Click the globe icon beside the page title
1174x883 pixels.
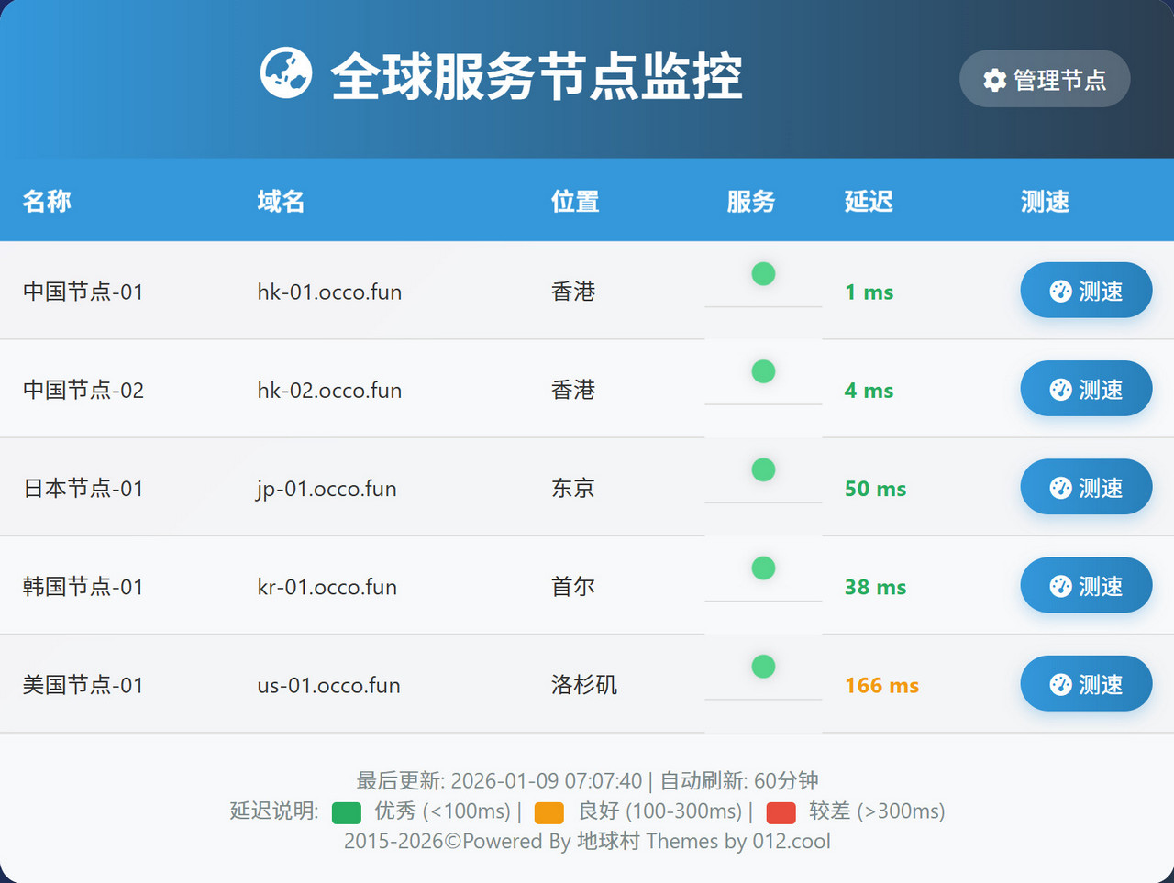pyautogui.click(x=285, y=73)
